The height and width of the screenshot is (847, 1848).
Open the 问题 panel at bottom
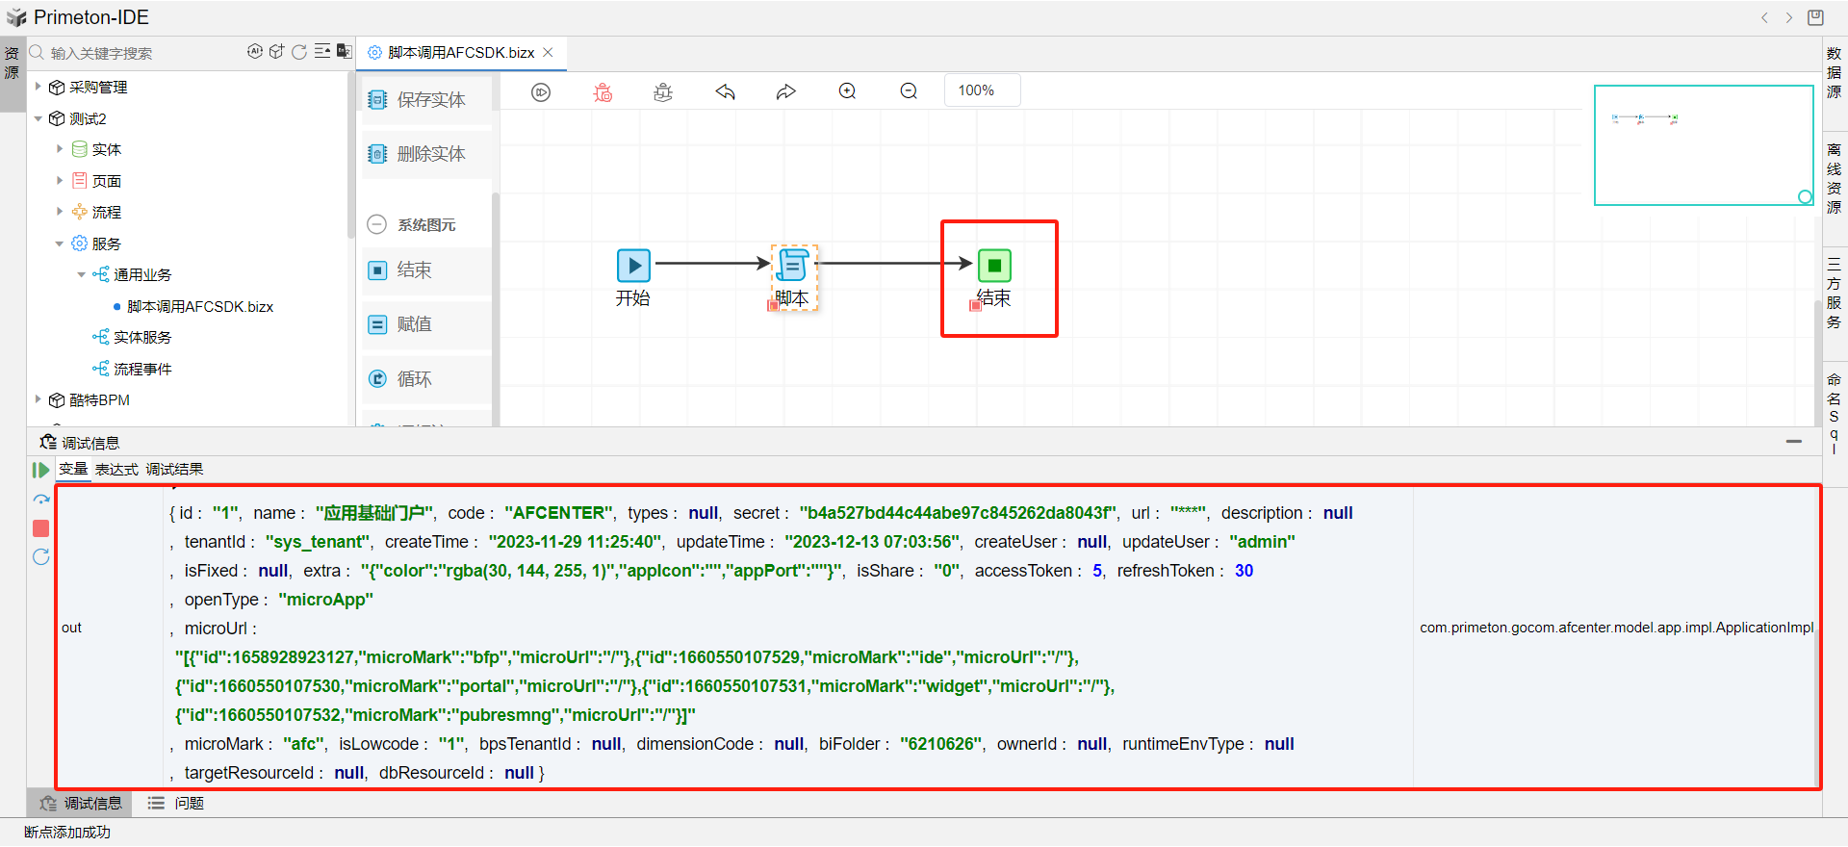pos(189,803)
